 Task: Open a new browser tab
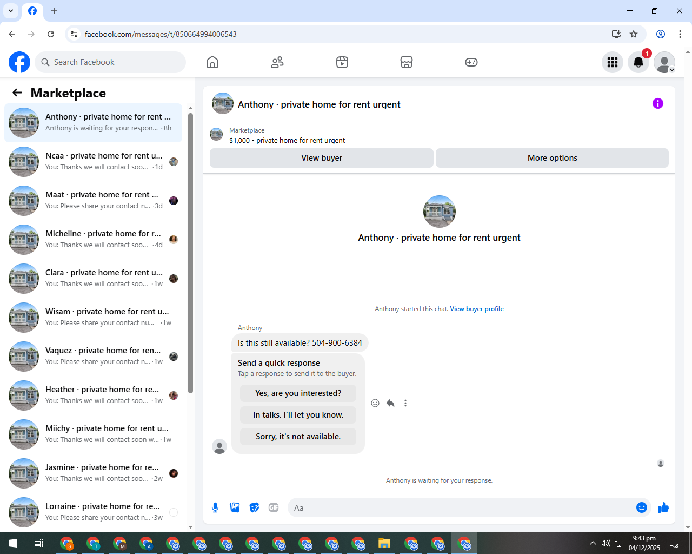pos(54,11)
